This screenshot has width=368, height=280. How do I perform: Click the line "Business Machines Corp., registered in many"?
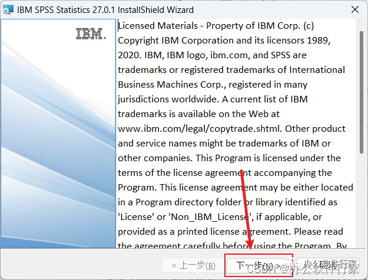point(213,85)
